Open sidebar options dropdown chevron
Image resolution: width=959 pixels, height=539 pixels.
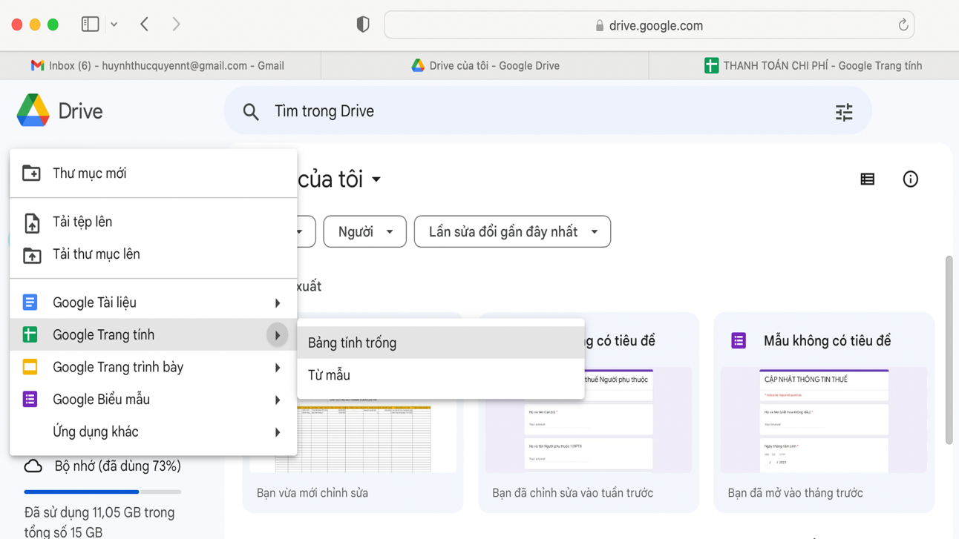pos(114,24)
